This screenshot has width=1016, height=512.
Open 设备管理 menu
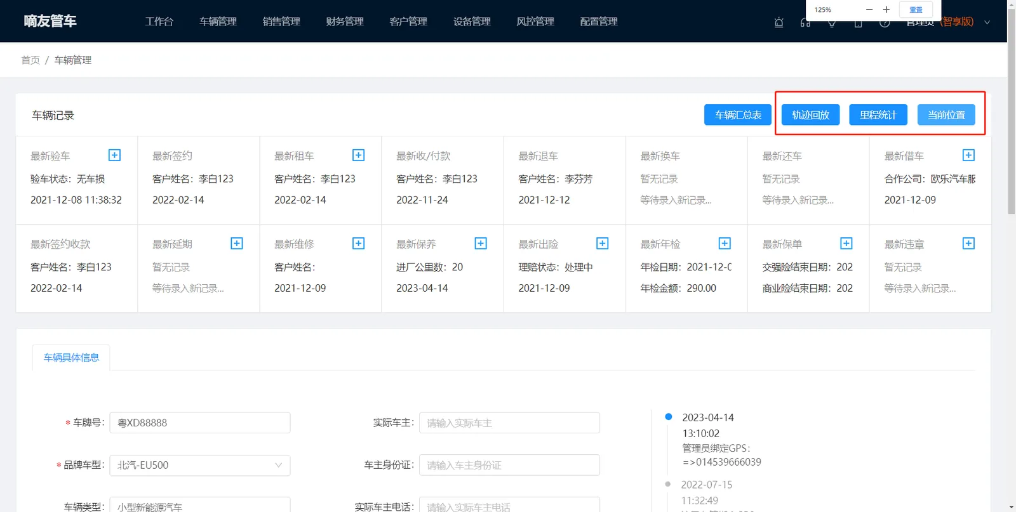tap(472, 22)
